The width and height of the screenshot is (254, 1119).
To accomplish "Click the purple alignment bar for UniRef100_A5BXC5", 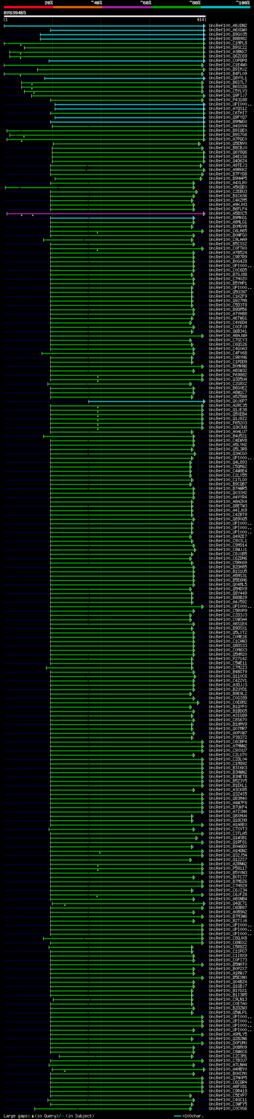I will click(106, 213).
